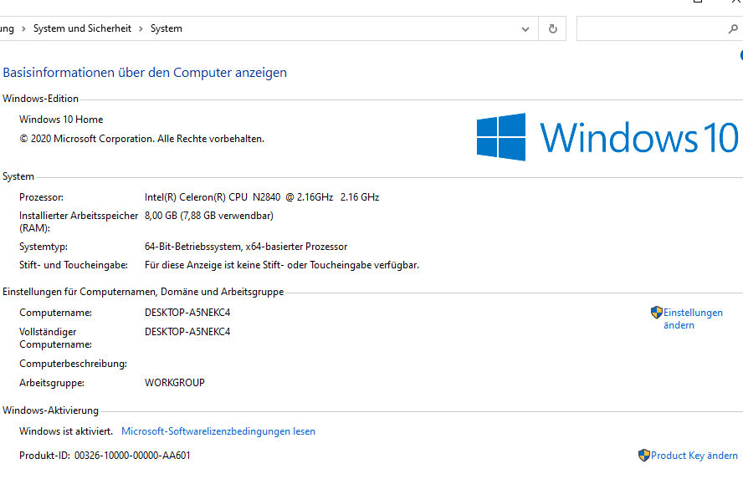Select RAM value 8,00 GB

click(209, 216)
